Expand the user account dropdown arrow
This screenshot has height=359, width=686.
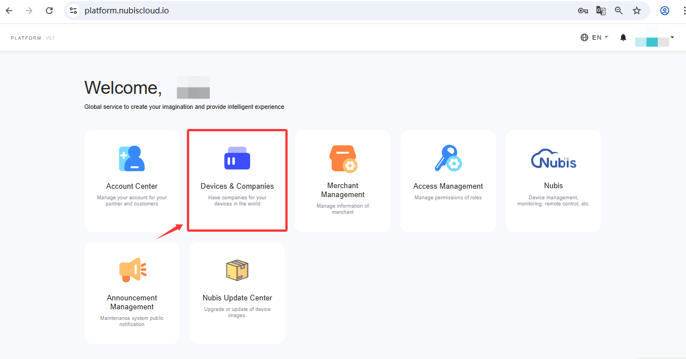click(x=672, y=37)
